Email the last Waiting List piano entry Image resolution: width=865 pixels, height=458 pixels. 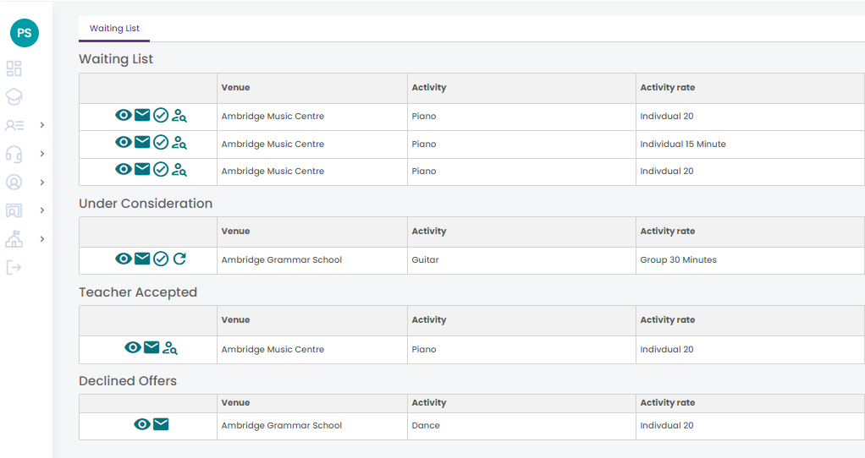[142, 169]
